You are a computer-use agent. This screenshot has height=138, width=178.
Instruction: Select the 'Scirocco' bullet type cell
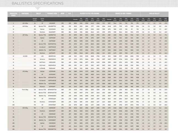tap(42, 59)
